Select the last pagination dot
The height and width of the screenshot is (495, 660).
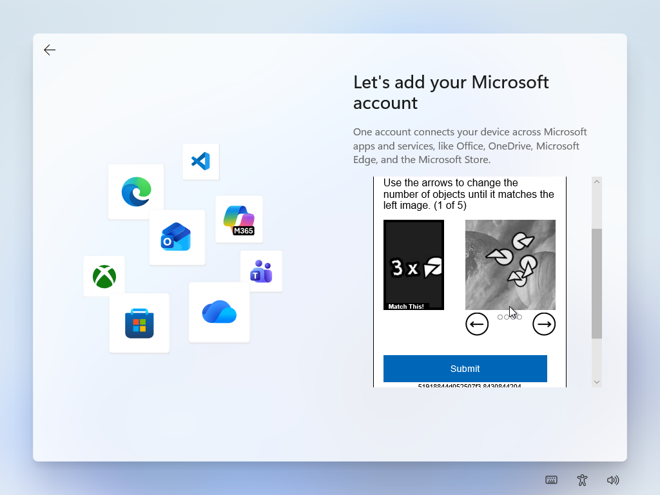(520, 317)
